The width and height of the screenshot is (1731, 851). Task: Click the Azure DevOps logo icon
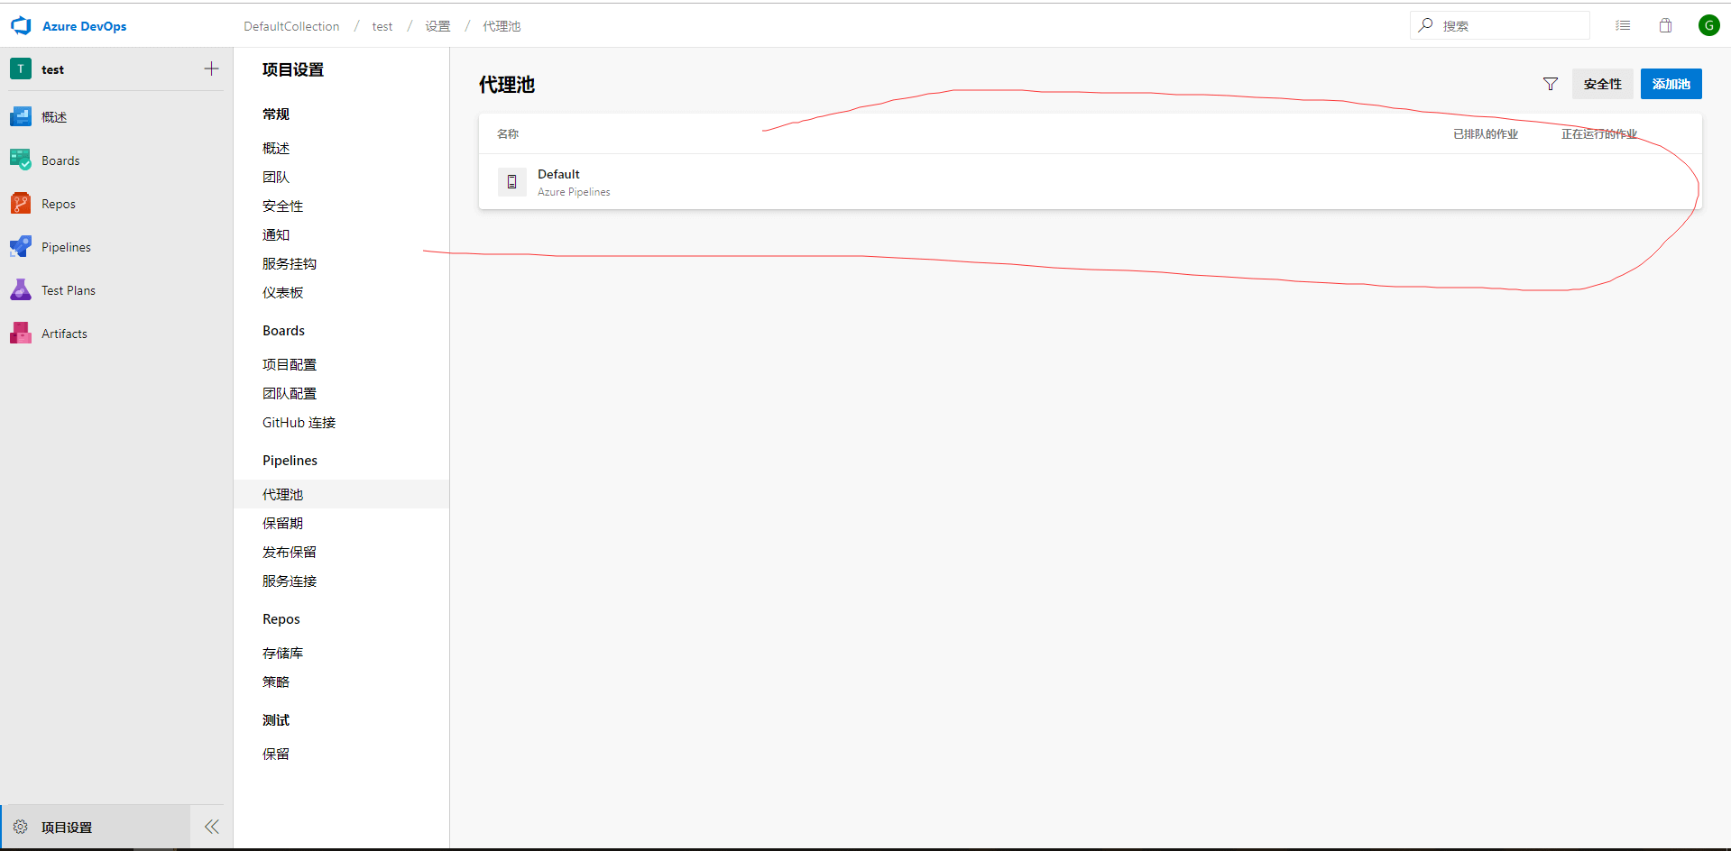click(21, 26)
